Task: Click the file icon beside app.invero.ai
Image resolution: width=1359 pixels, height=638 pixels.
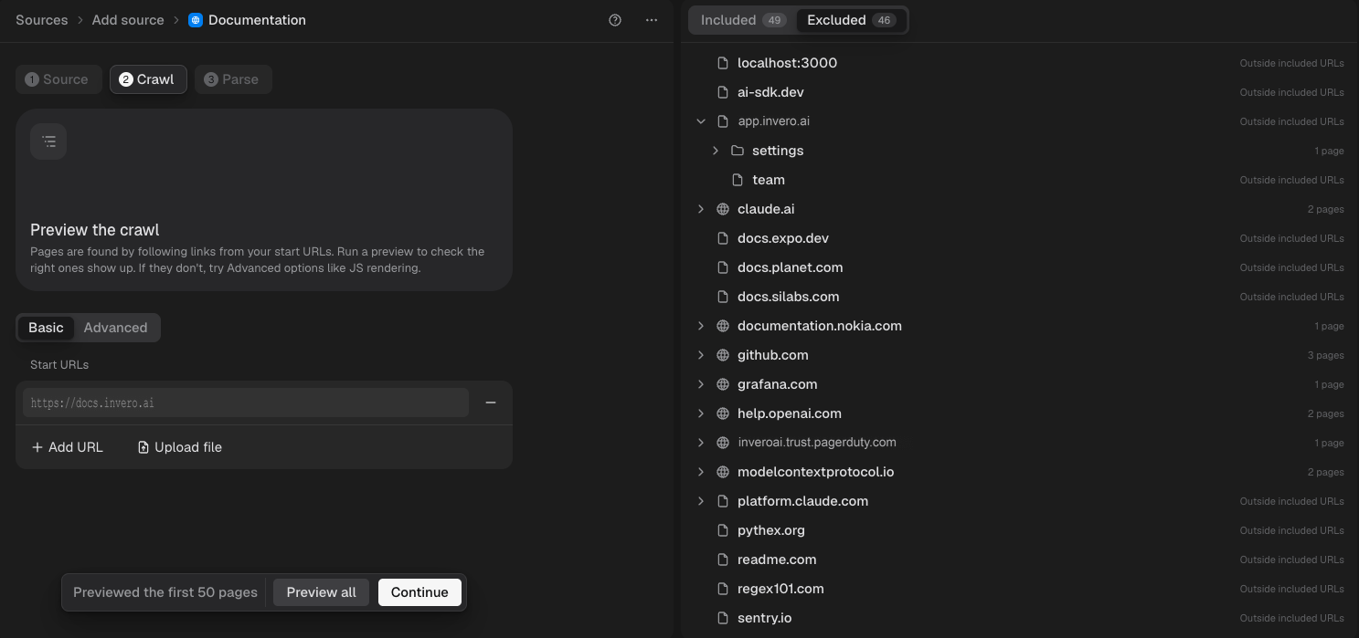Action: coord(722,121)
